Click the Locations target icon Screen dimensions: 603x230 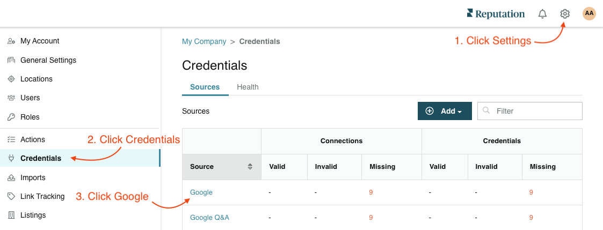click(x=11, y=79)
